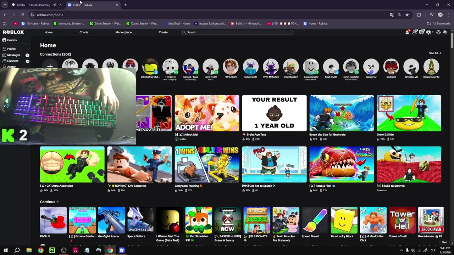Open Roblox settings gear icon
The height and width of the screenshot is (255, 454).
tap(438, 32)
